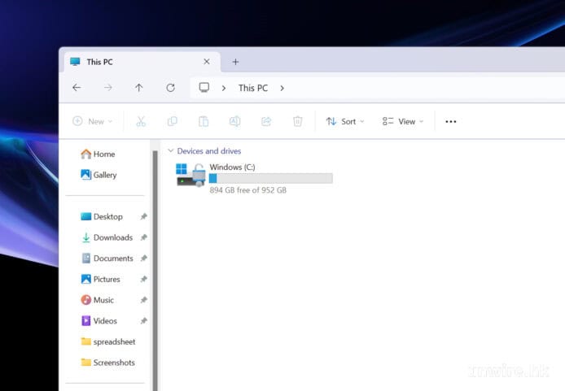Toggle the pin beside Downloads
This screenshot has height=391, width=565.
click(x=143, y=237)
